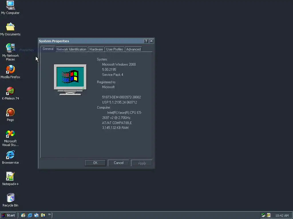This screenshot has height=219, width=293.
Task: Click the safely remove hardware tray icon
Action: (264, 215)
